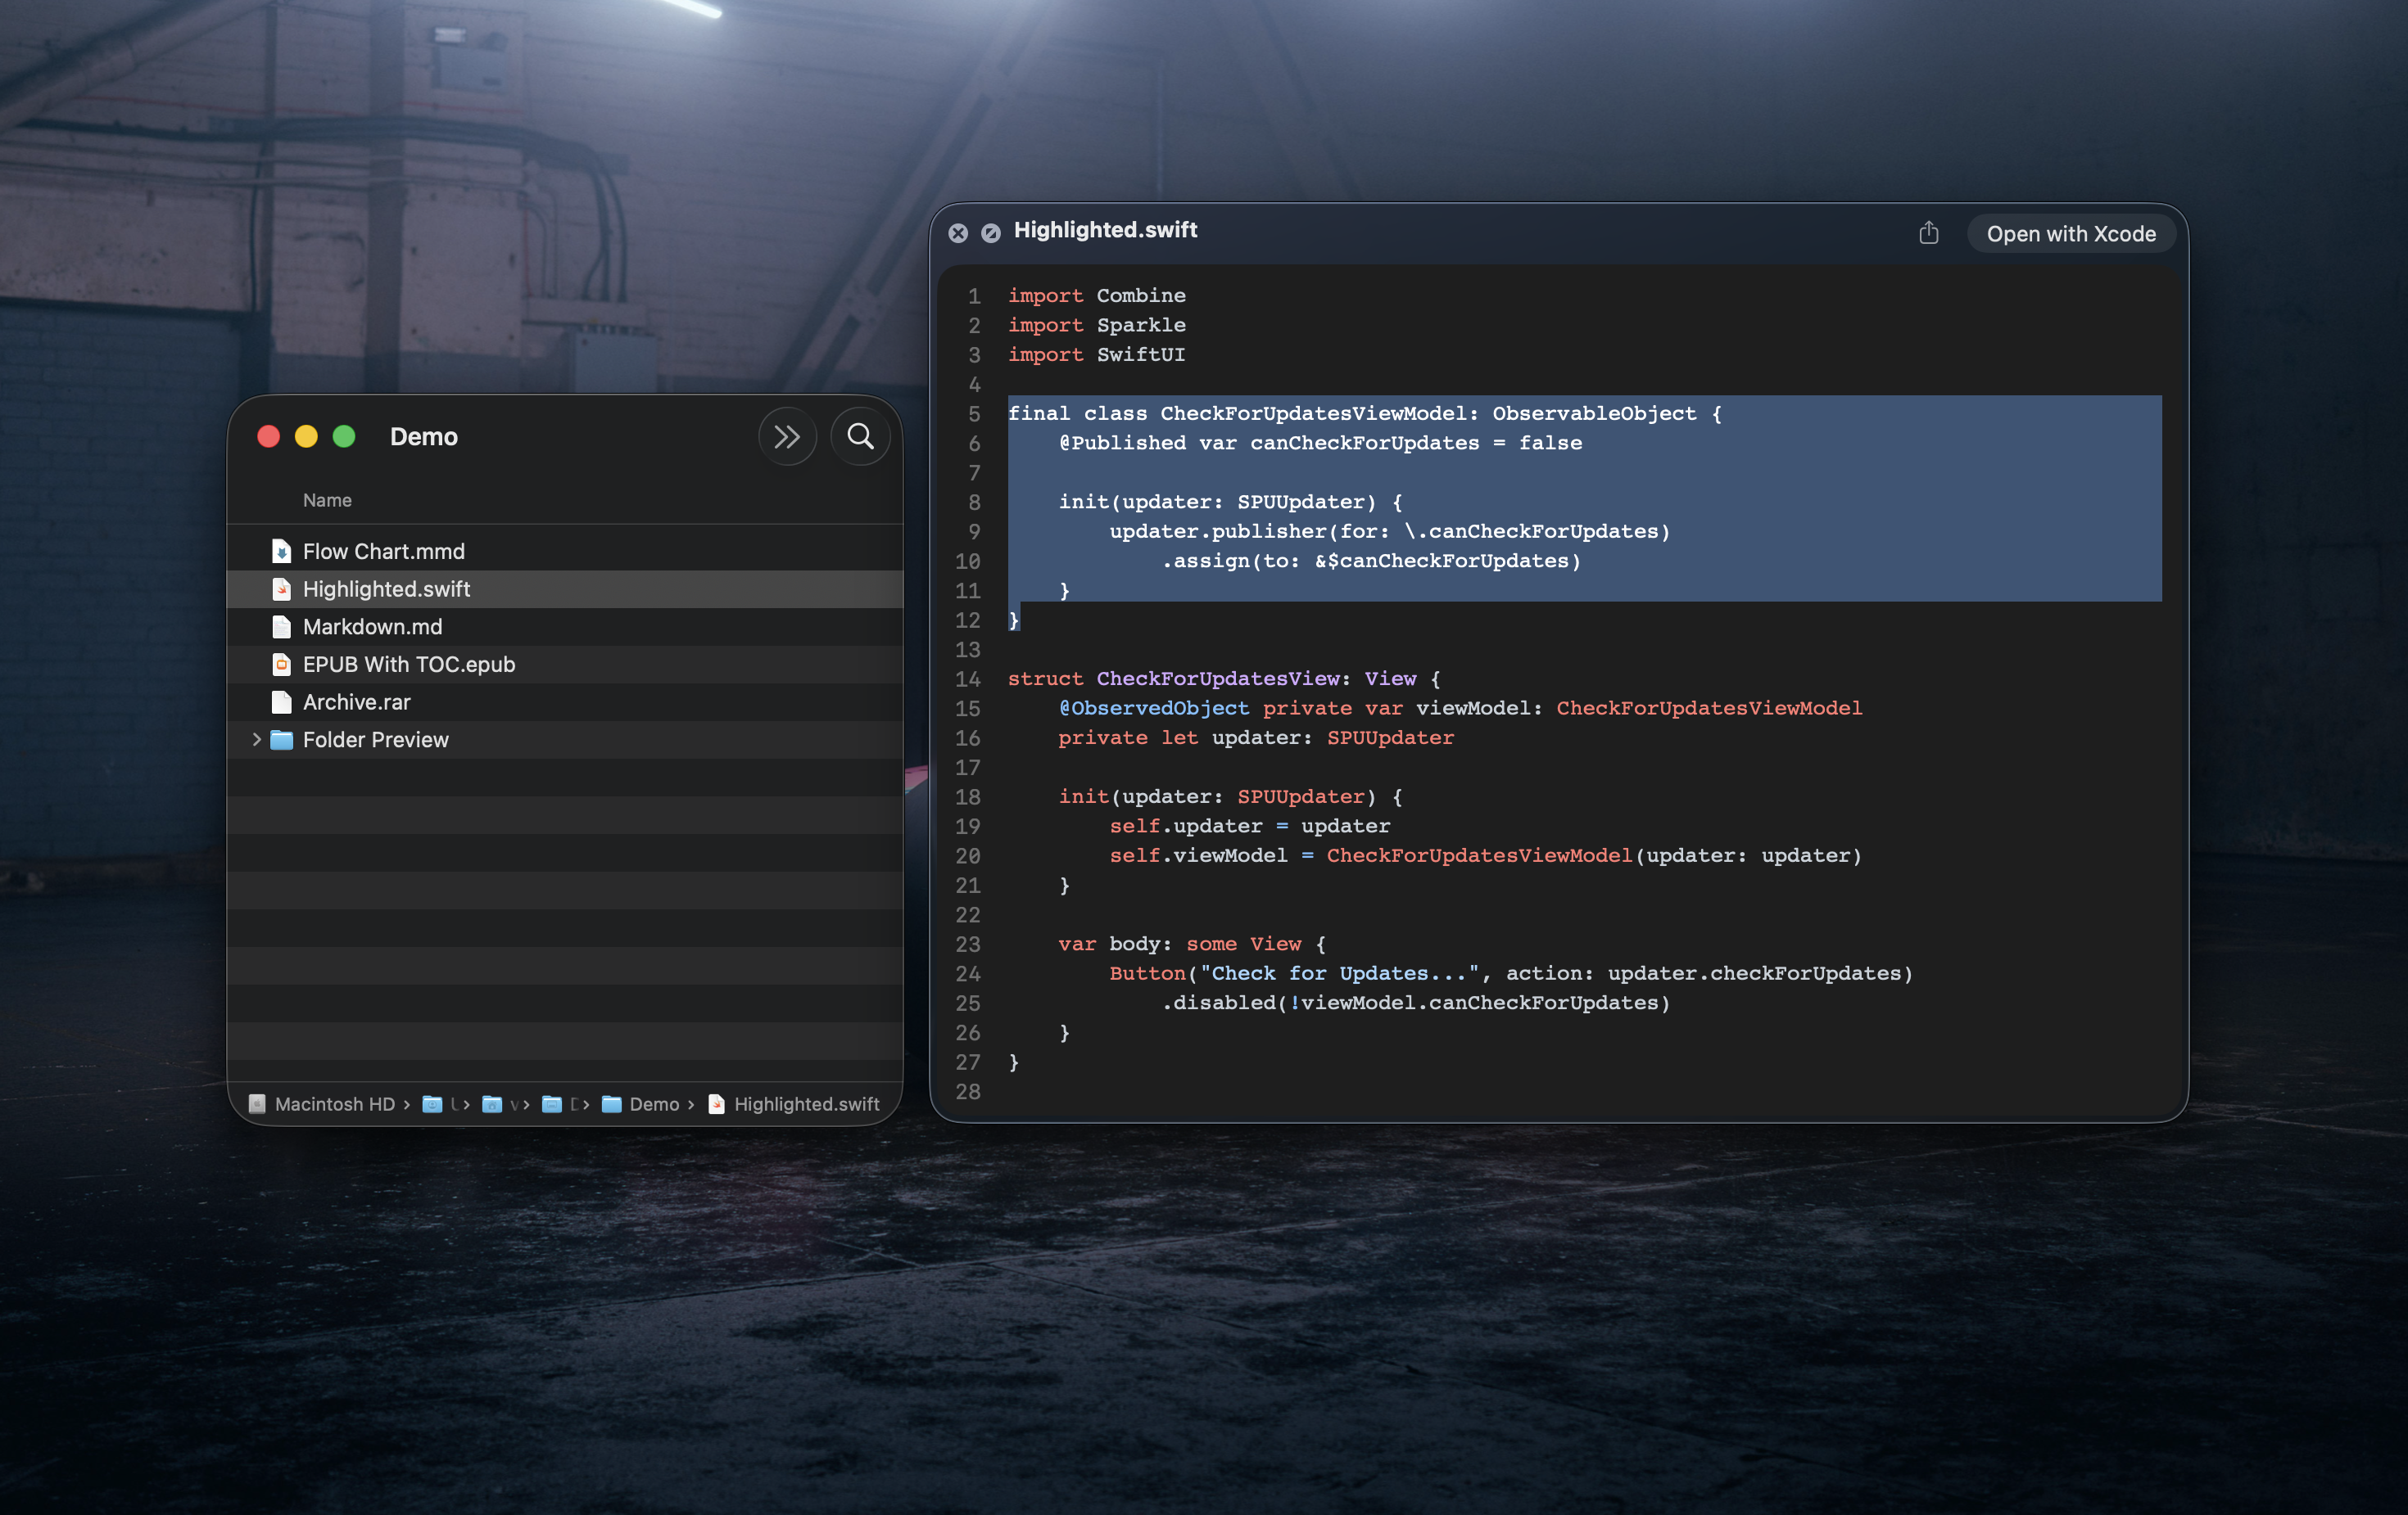
Task: Open search in the Demo window
Action: pos(860,437)
